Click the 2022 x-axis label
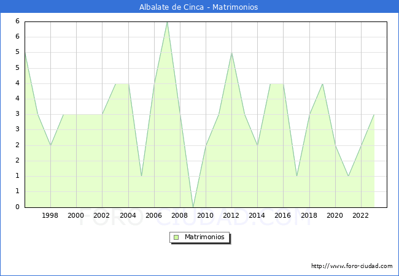This screenshot has height=276, width=399. (360, 215)
